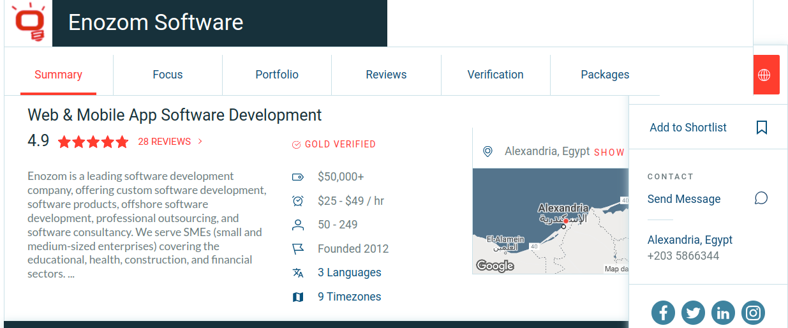Click the chat bubble icon beside Send Message
This screenshot has height=328, width=788.
click(761, 198)
